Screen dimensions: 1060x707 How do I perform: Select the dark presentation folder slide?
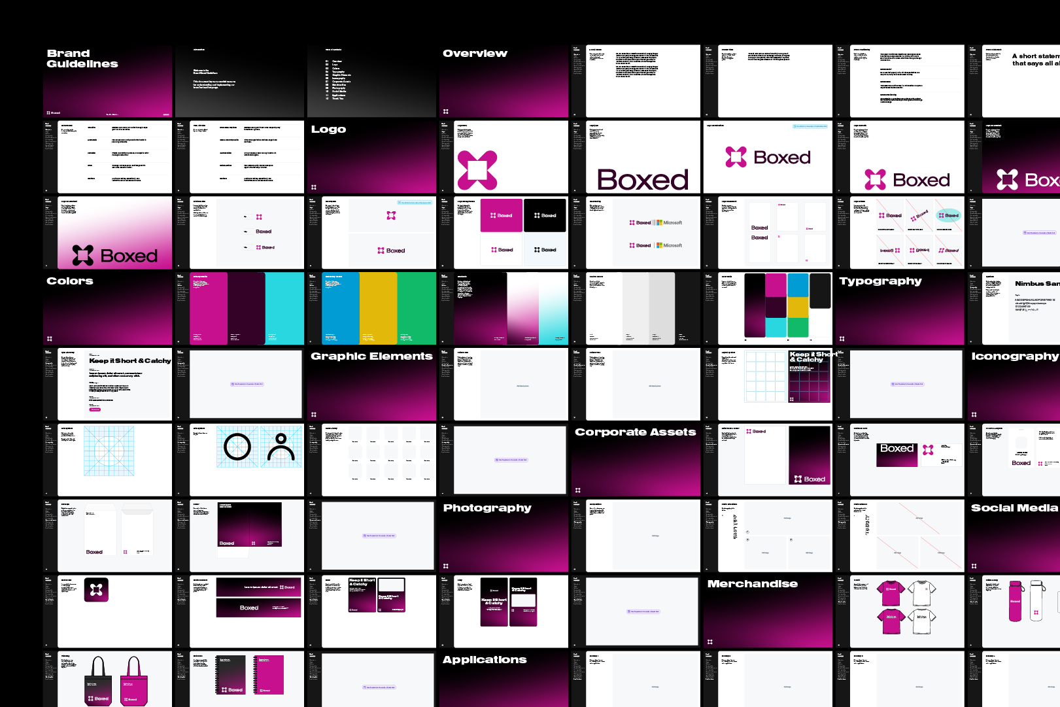(x=239, y=536)
